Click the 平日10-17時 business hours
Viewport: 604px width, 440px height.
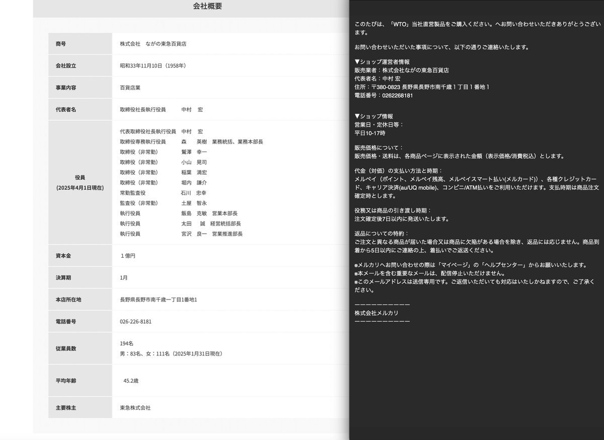coord(370,133)
